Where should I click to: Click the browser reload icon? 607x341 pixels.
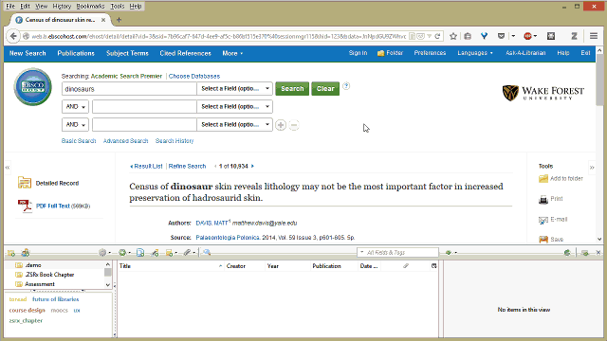437,36
